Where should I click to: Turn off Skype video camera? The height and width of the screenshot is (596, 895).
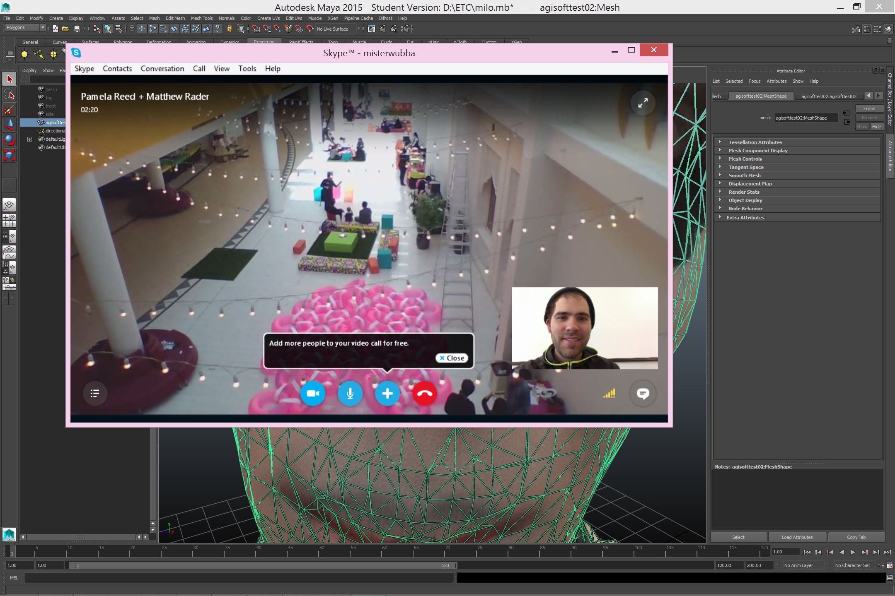(x=313, y=394)
